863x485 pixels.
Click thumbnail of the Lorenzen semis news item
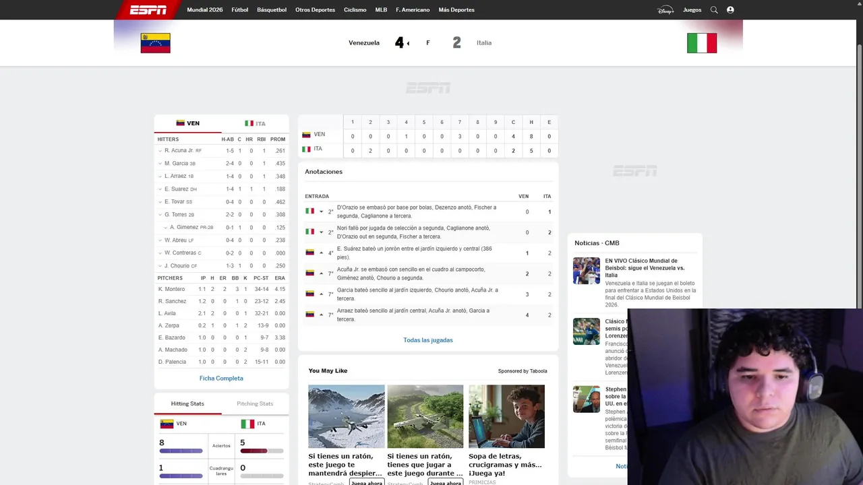[x=587, y=331]
